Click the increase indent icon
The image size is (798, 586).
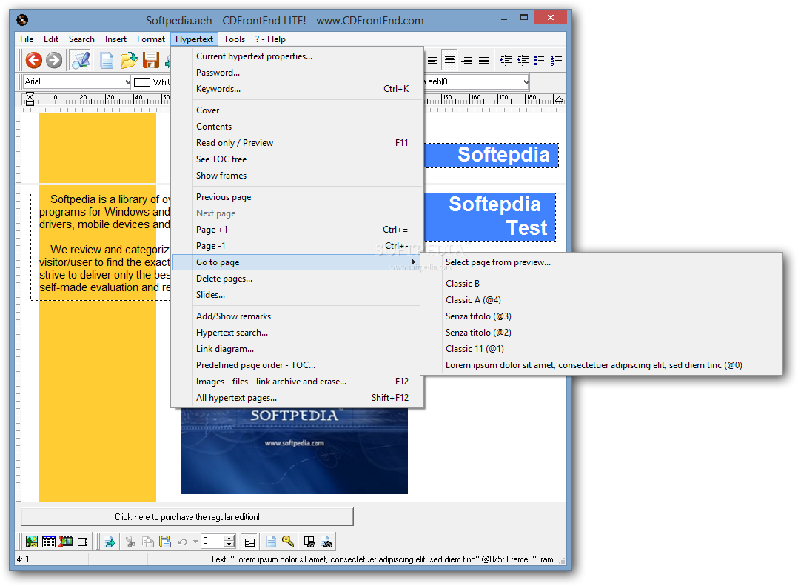(523, 60)
